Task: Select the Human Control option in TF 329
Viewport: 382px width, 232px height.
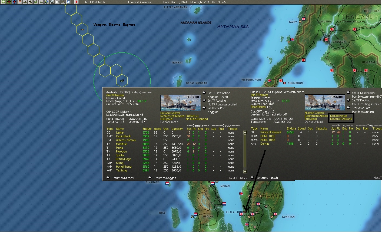Action: [x=314, y=113]
